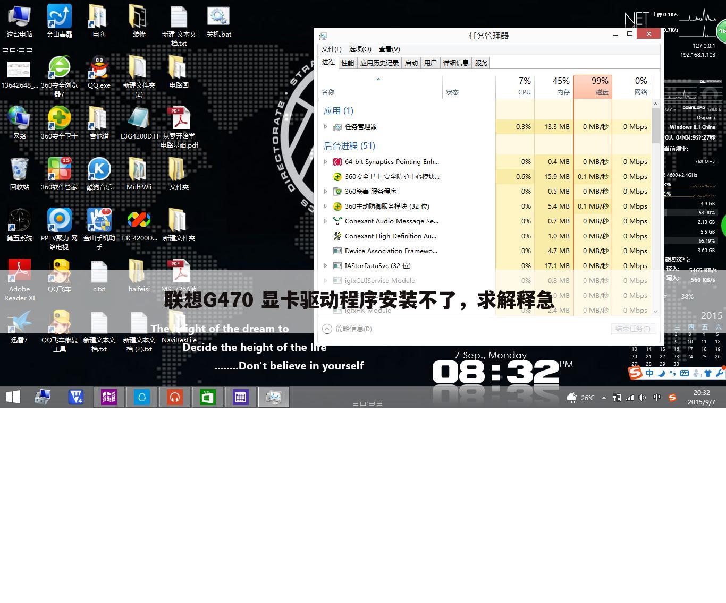
Task: Open c.txt file on desktop
Action: pyautogui.click(x=99, y=276)
